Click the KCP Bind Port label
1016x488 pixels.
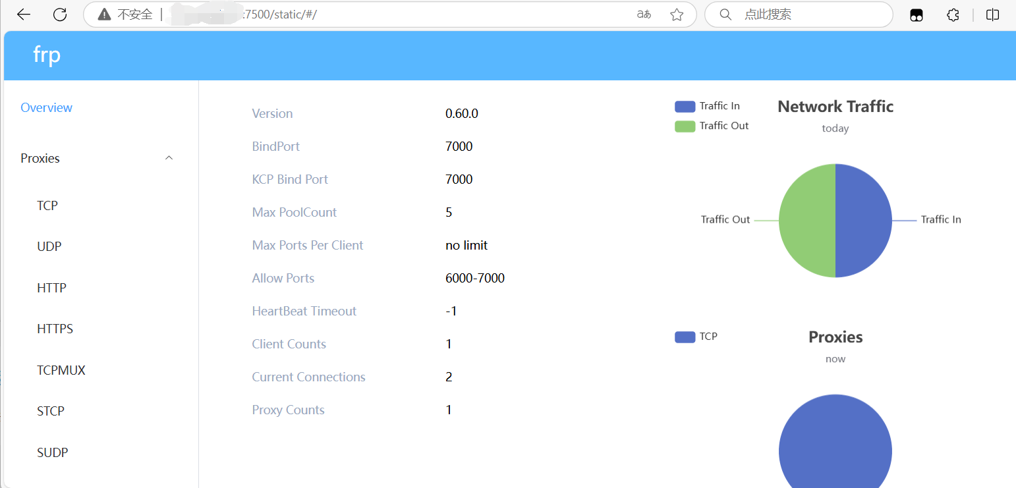coord(290,179)
